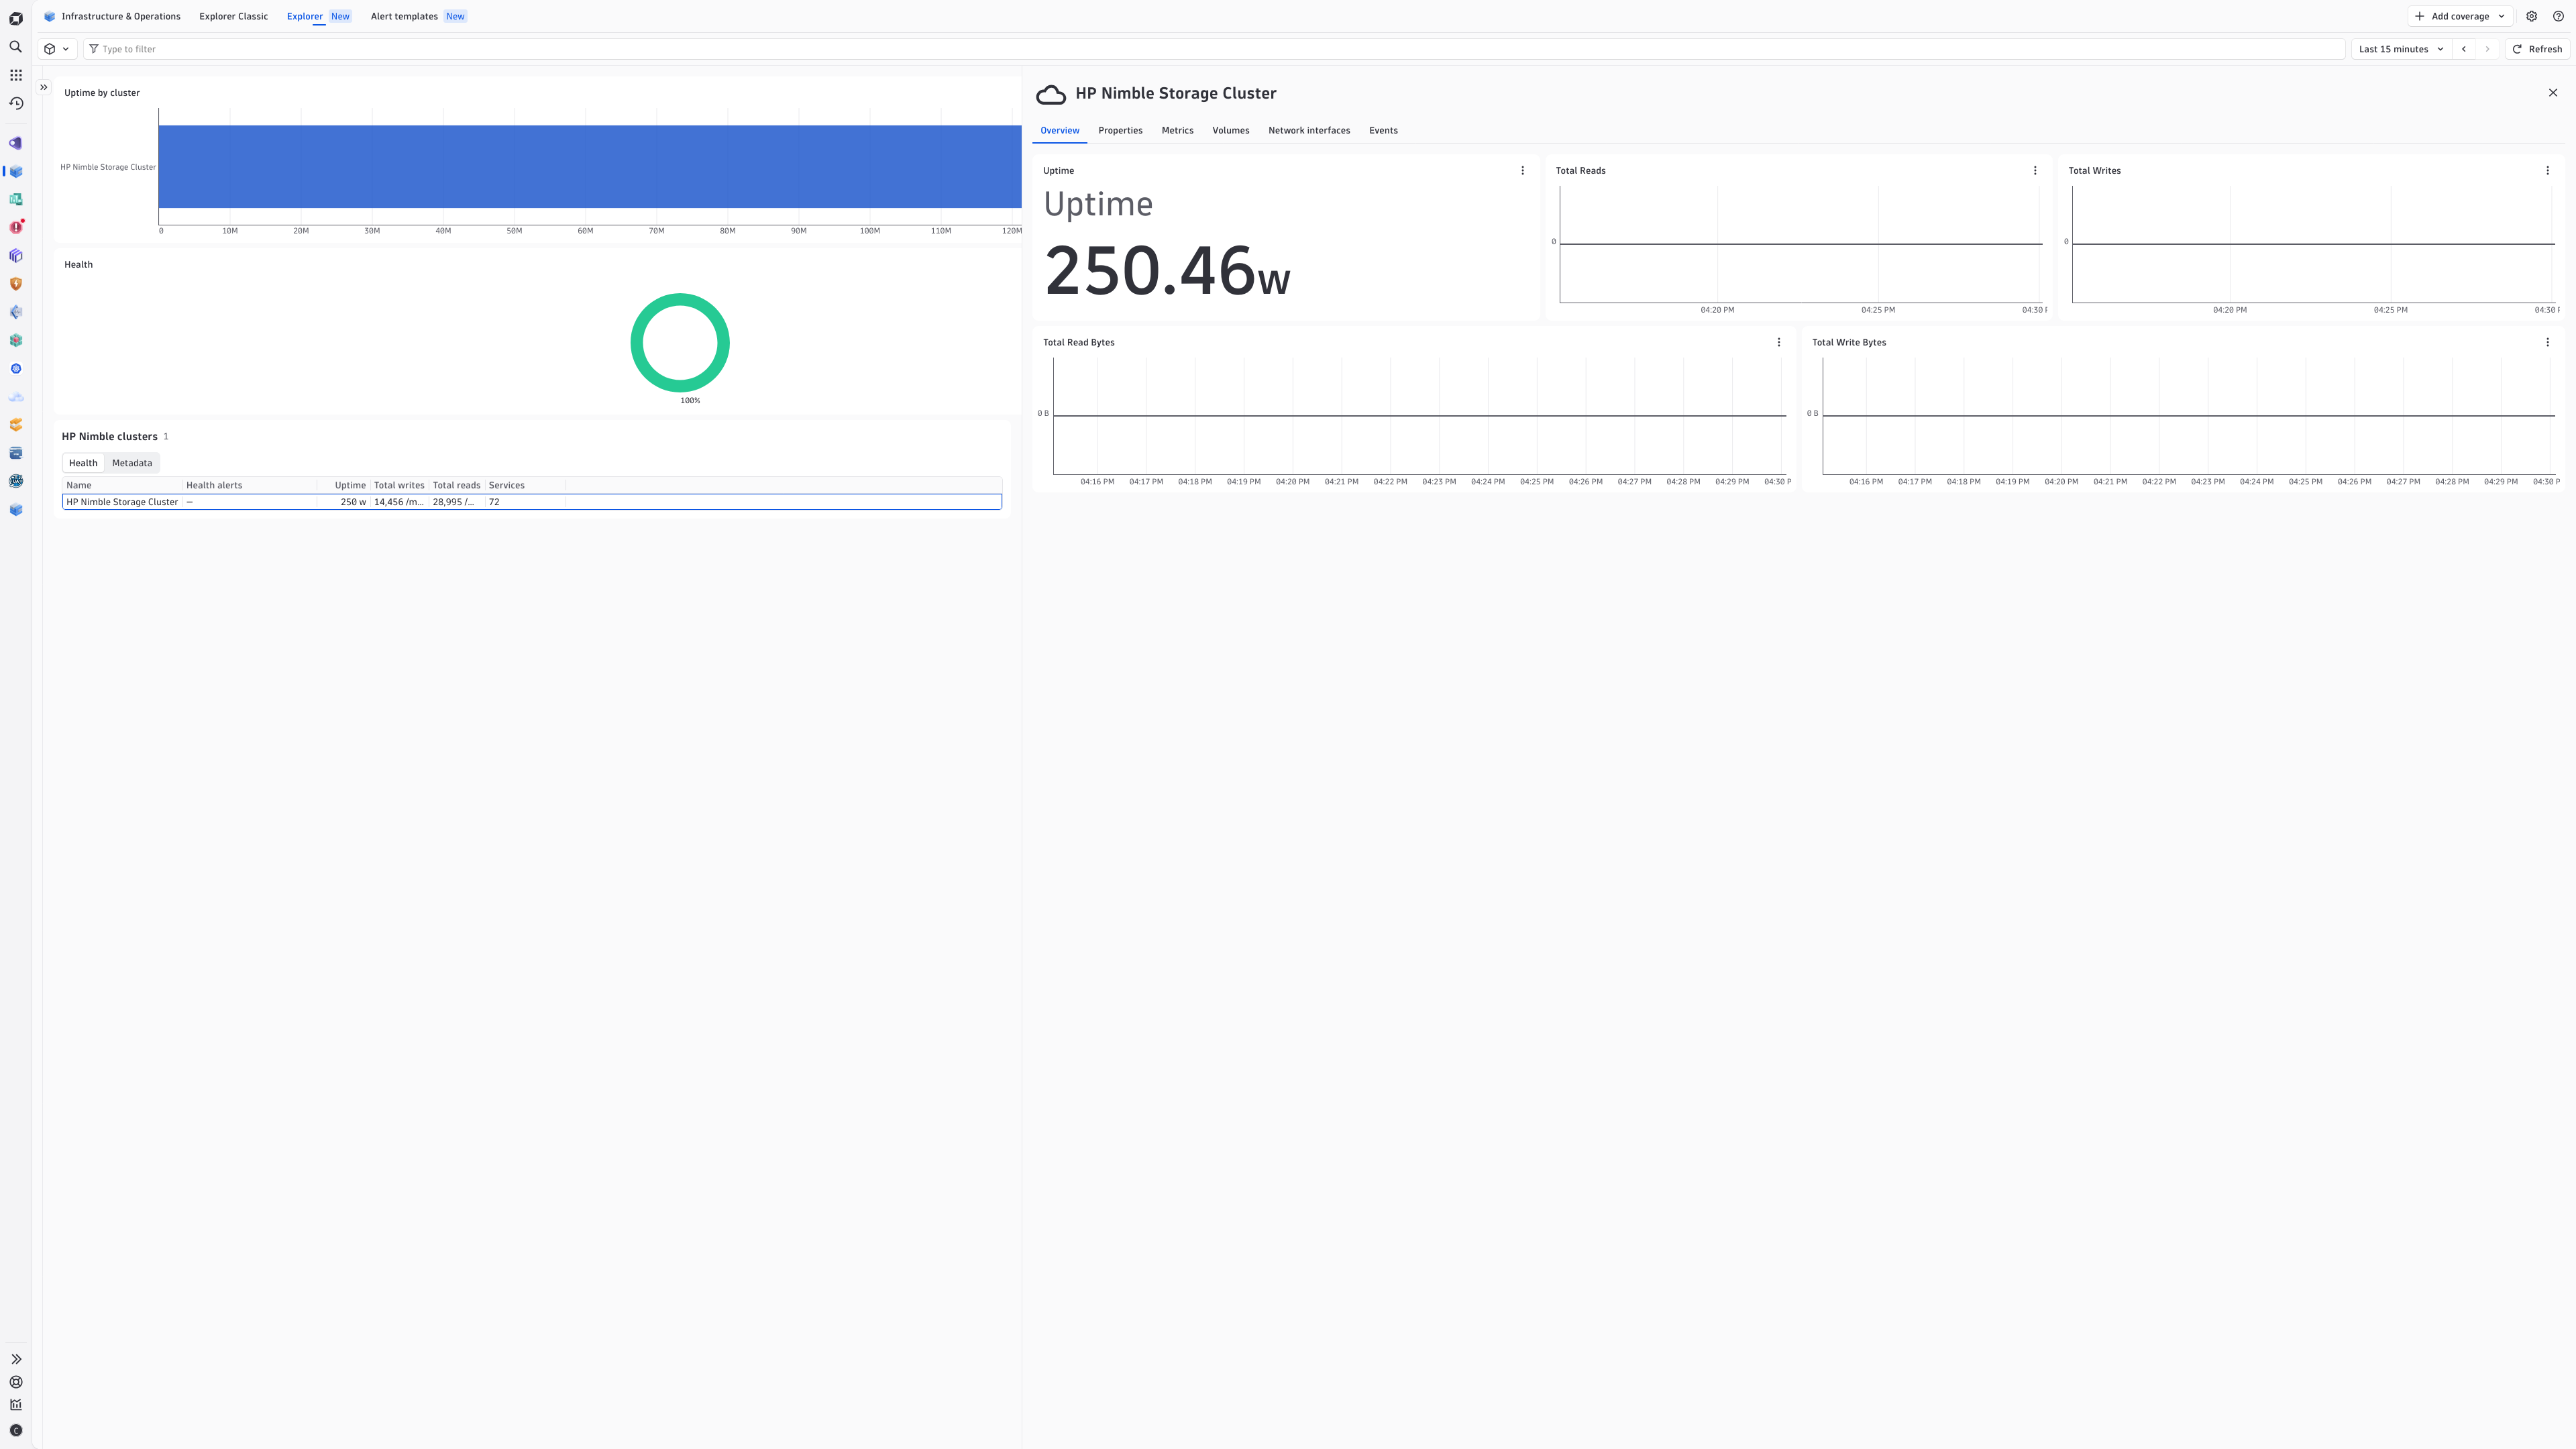Open the Alert templates tab
The width and height of the screenshot is (2576, 1449).
pos(418,16)
